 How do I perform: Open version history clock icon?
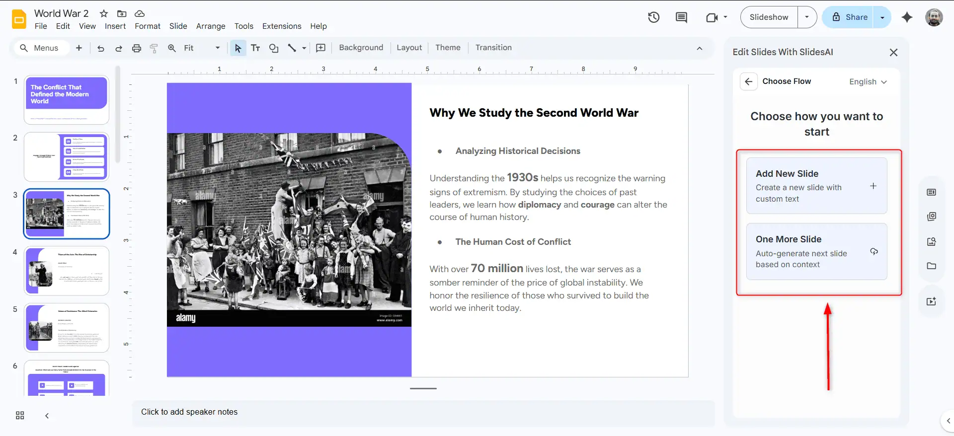click(653, 17)
